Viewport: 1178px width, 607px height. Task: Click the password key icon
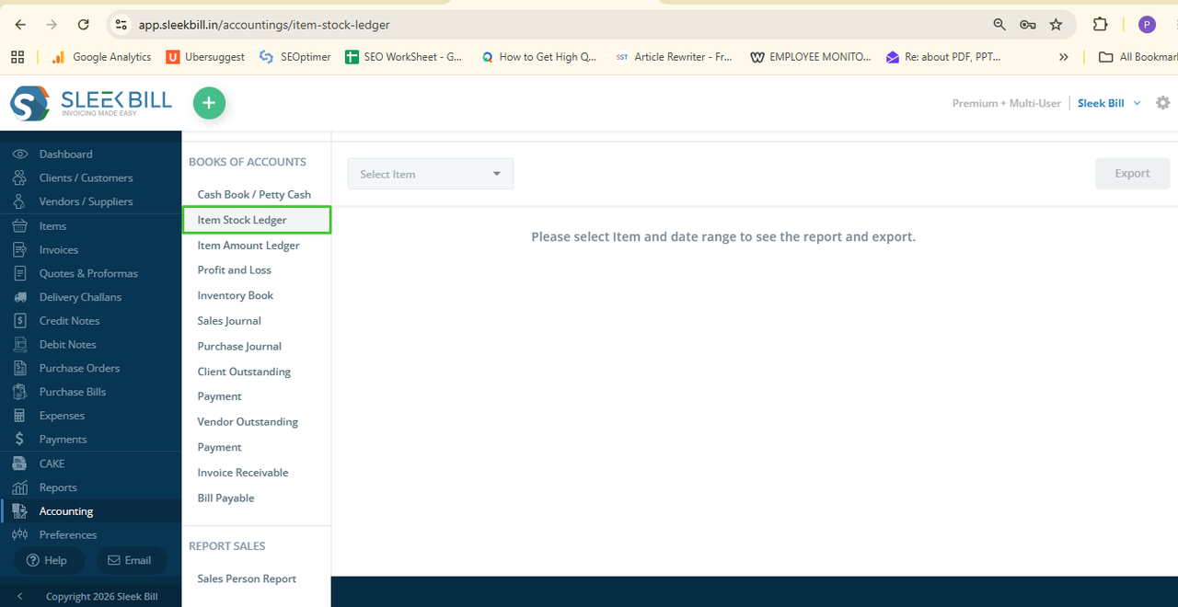click(x=1027, y=25)
